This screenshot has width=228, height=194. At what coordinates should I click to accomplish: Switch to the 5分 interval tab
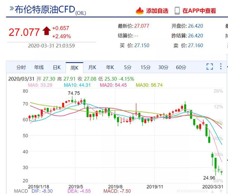coord(128,67)
